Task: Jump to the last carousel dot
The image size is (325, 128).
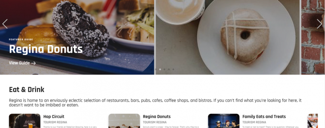Action: pyautogui.click(x=173, y=70)
